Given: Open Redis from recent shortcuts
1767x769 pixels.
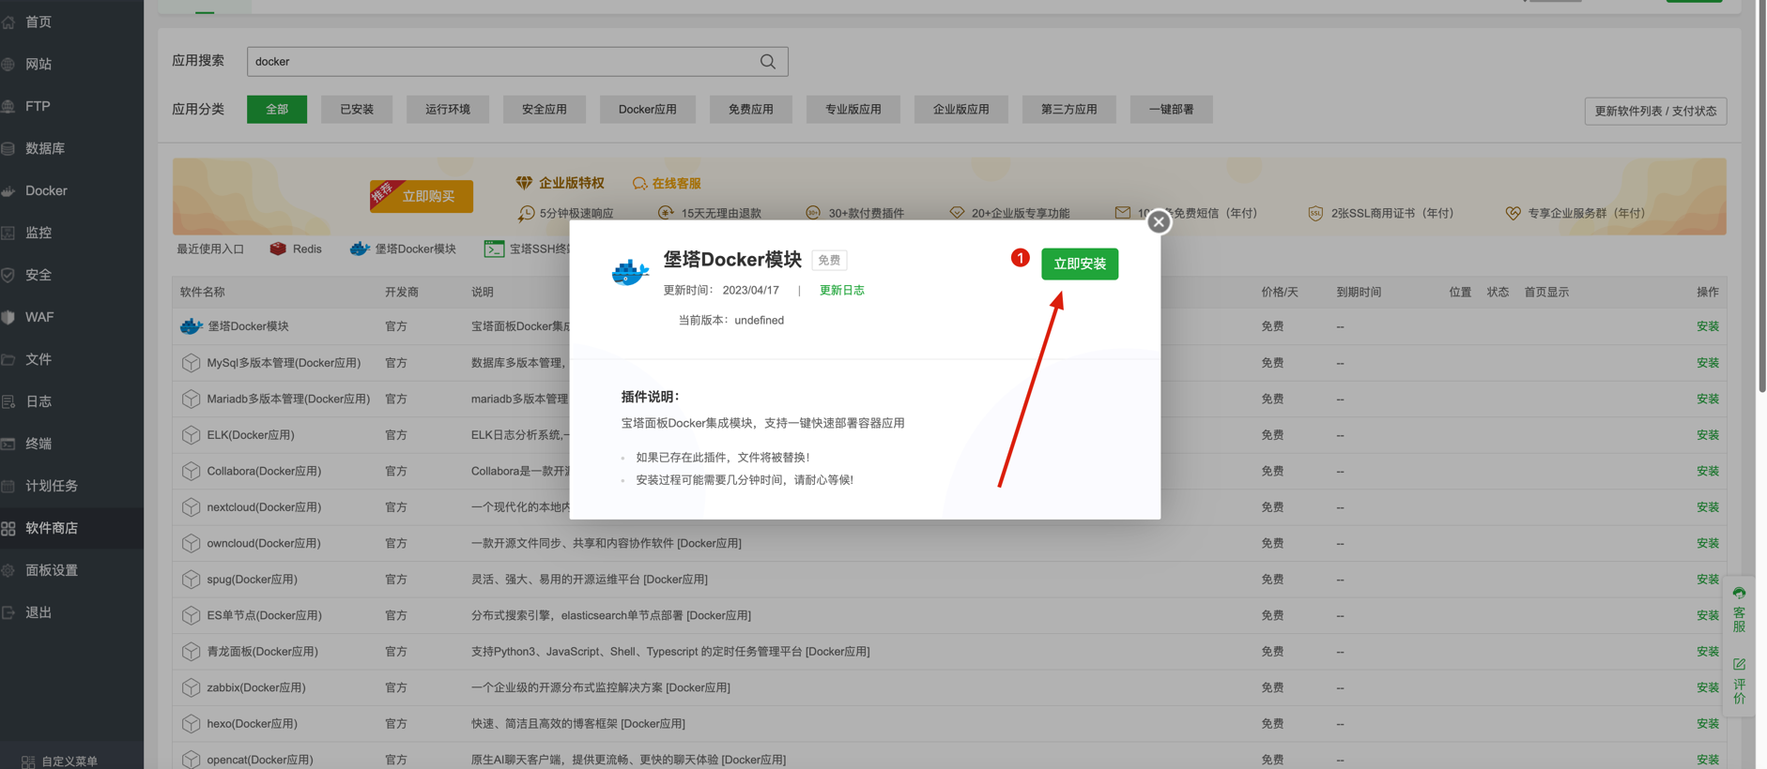Looking at the screenshot, I should [x=296, y=249].
